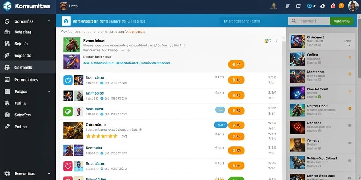Open dropdown arrow beside blue clock icon
Image resolution: width=361 pixels, height=180 pixels.
315,6
